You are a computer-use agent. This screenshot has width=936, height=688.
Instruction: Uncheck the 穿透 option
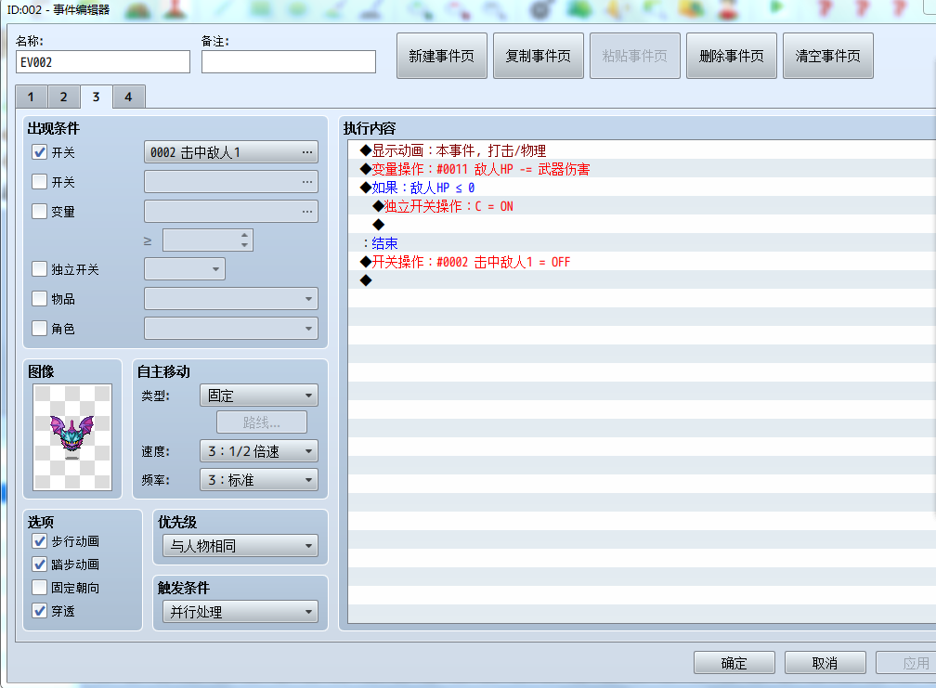click(39, 611)
